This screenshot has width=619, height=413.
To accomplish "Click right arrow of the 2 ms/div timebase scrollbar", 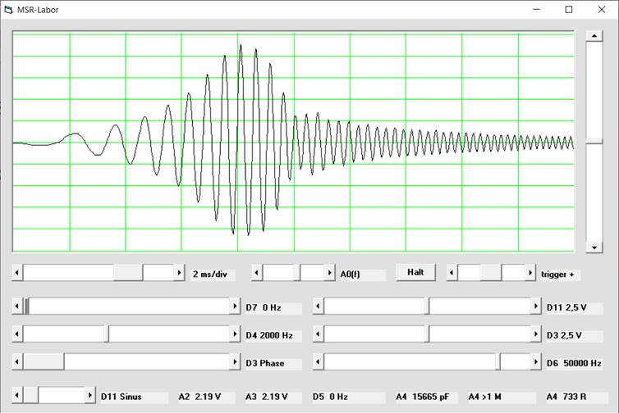I will (179, 273).
